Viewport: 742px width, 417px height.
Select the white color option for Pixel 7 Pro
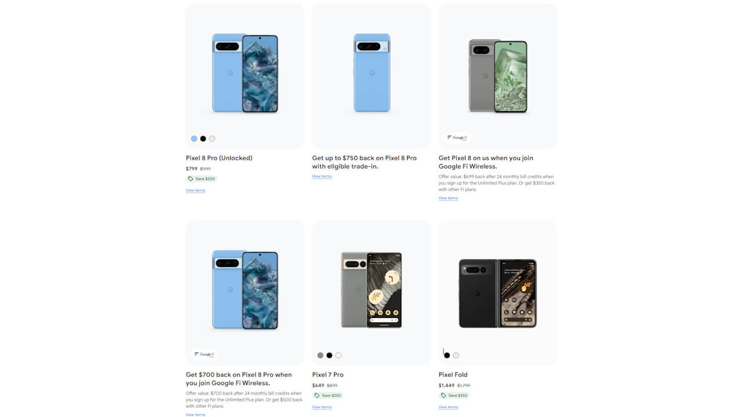338,355
